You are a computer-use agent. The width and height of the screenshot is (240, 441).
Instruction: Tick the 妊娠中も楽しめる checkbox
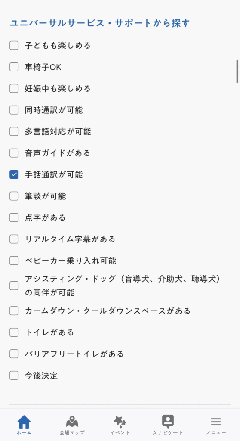(14, 88)
